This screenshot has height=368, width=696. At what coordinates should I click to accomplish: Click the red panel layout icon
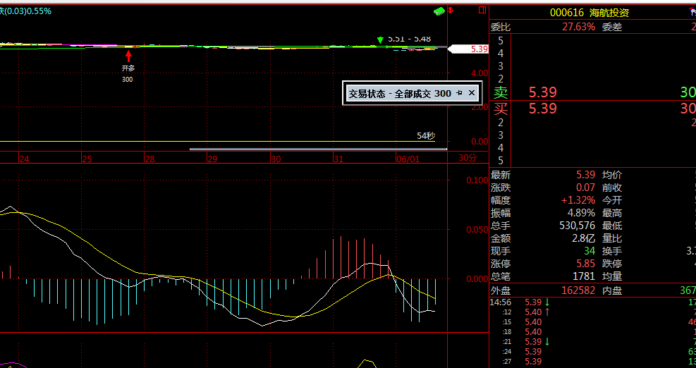(x=482, y=11)
